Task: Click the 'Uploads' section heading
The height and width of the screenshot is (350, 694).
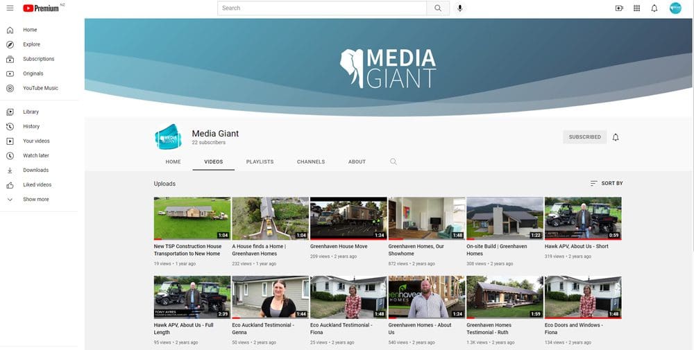Action: point(164,184)
